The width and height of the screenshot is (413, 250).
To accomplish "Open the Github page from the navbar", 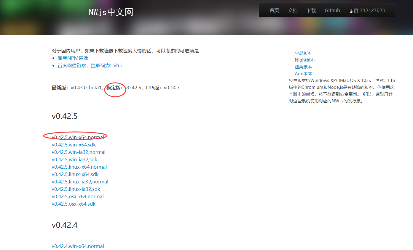I will (x=332, y=10).
